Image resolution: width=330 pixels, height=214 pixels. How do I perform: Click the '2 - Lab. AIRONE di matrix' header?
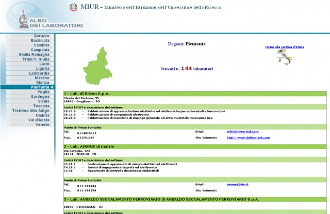pos(90,146)
